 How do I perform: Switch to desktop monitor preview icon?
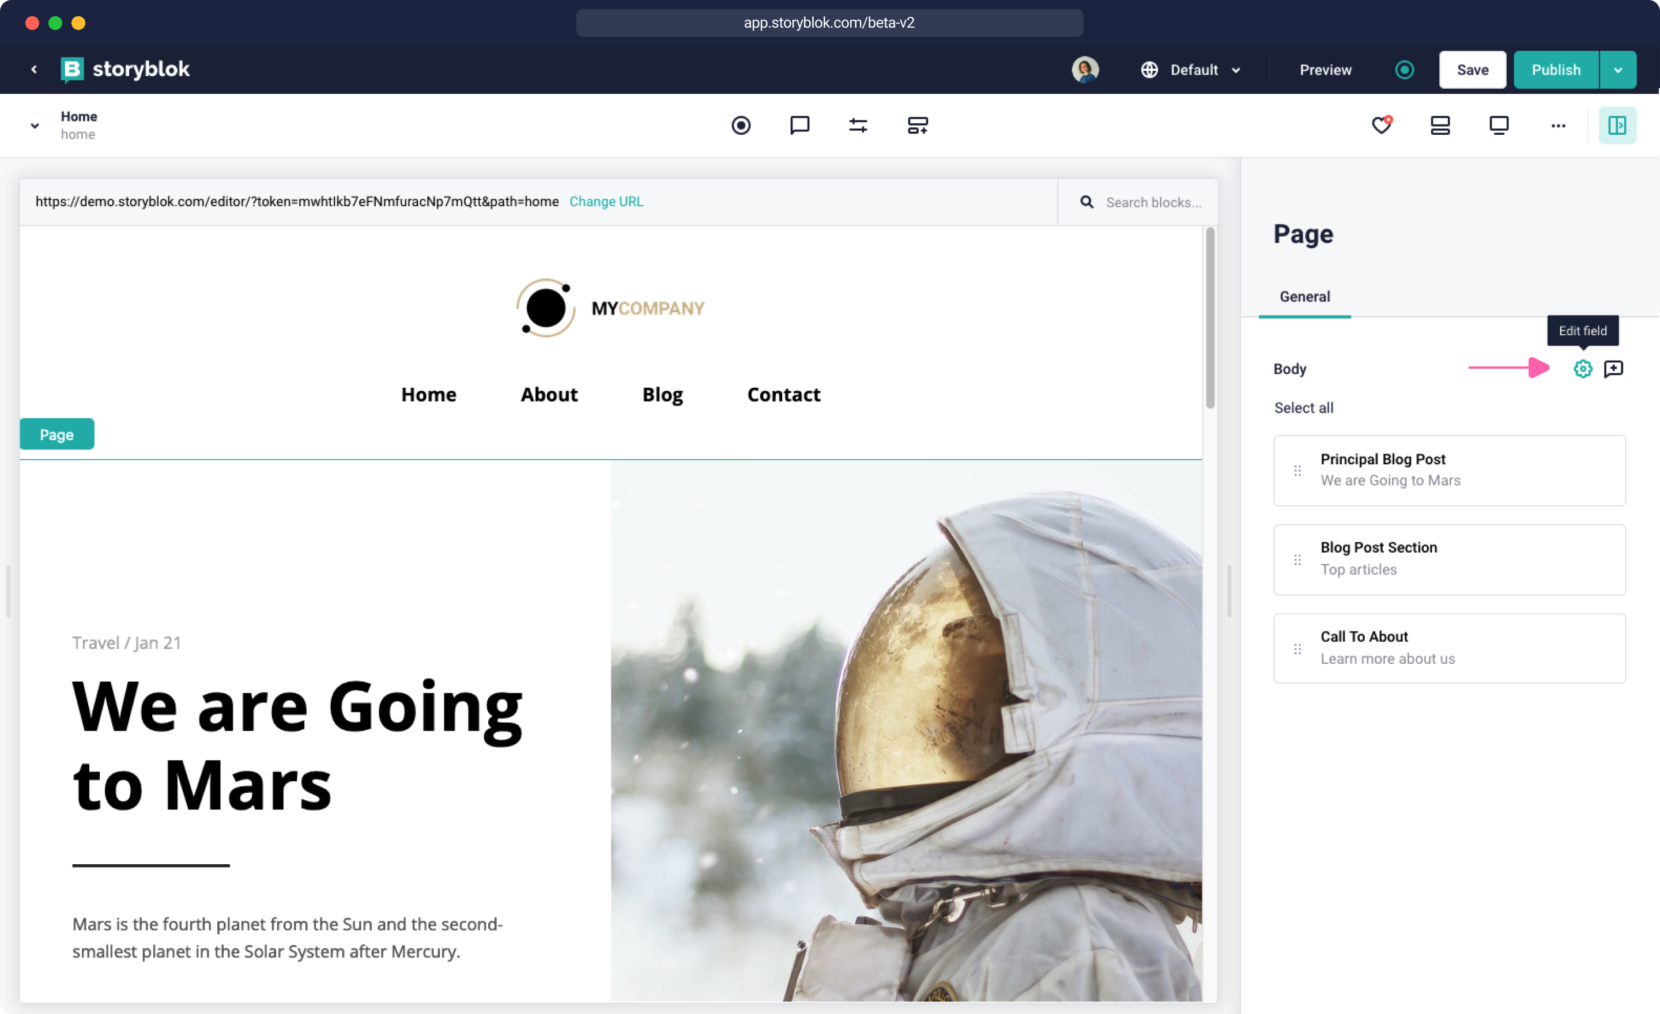1498,125
